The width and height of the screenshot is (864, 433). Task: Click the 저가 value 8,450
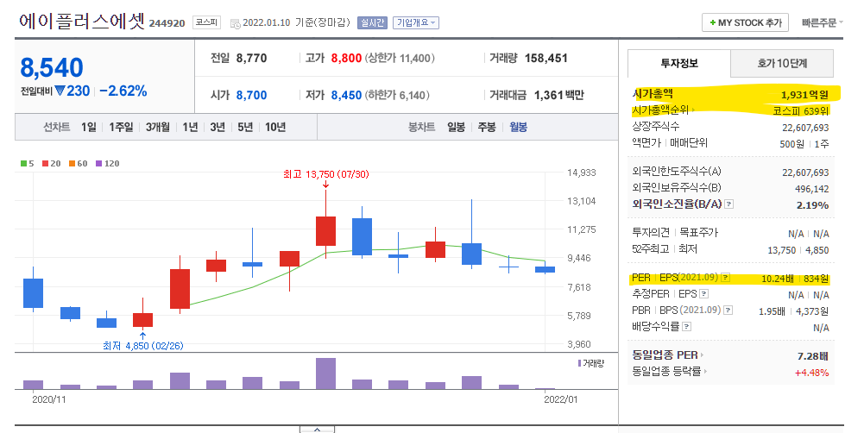[x=346, y=95]
